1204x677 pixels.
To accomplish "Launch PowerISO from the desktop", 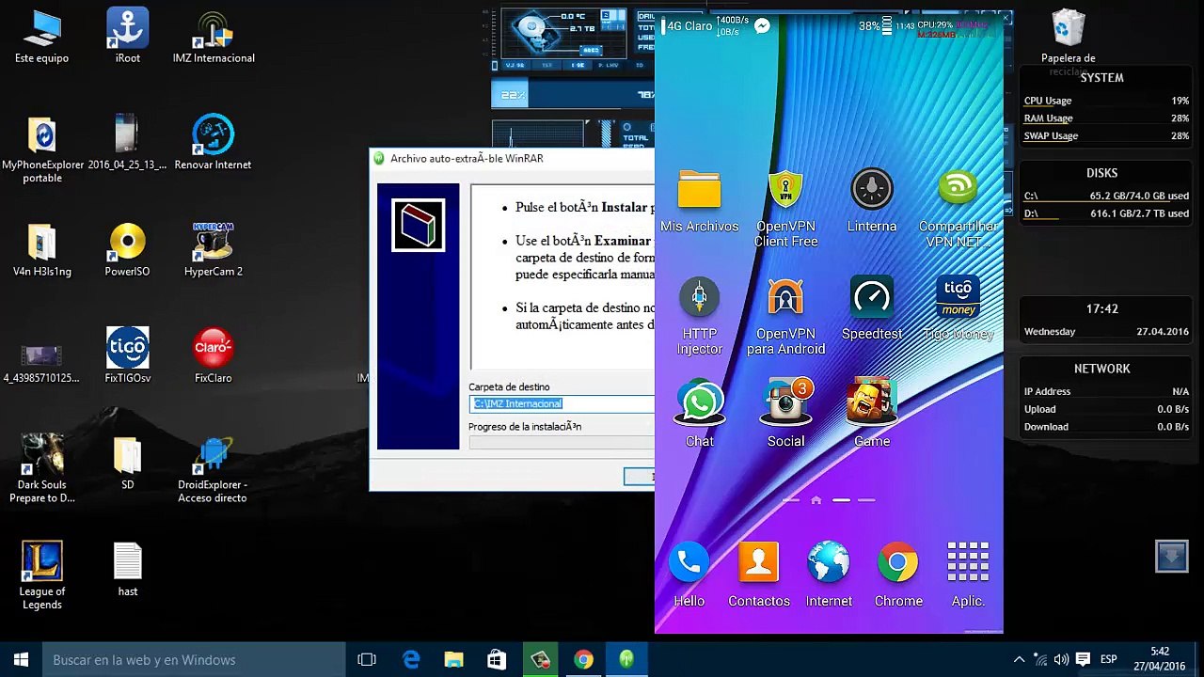I will [x=127, y=250].
